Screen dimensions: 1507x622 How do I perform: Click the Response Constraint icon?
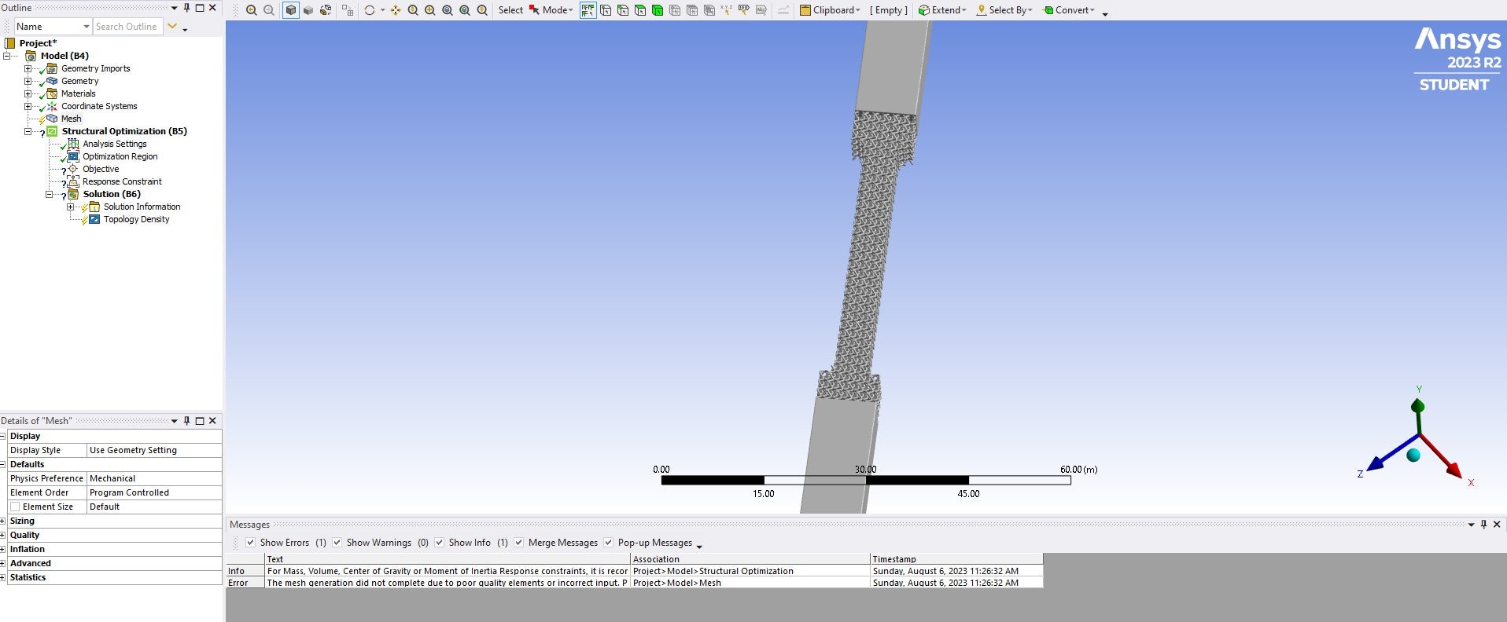73,181
